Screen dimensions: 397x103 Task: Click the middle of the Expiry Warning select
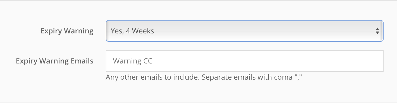pos(245,31)
